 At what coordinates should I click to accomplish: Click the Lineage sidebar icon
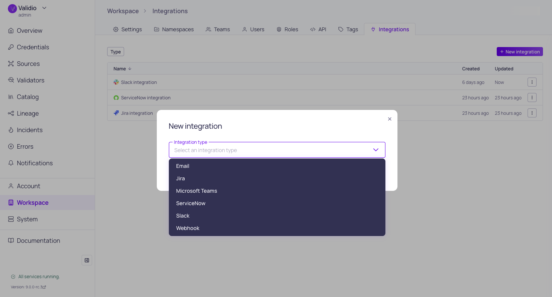(11, 113)
